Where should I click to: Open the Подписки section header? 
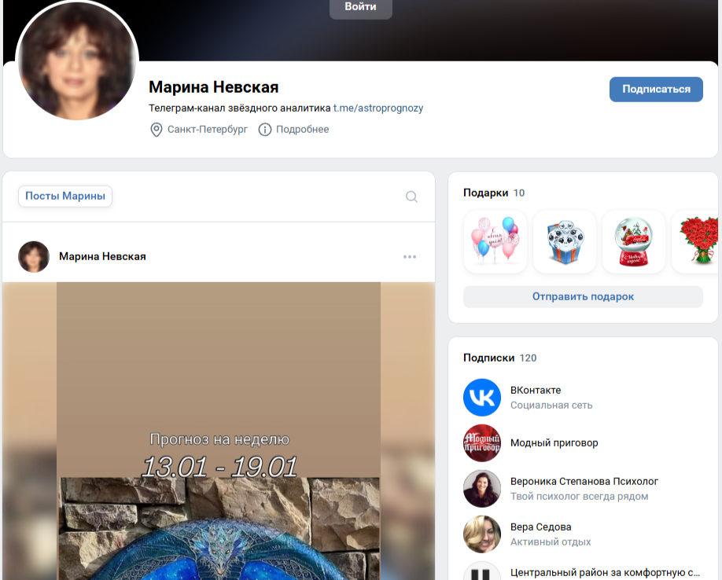pyautogui.click(x=488, y=358)
